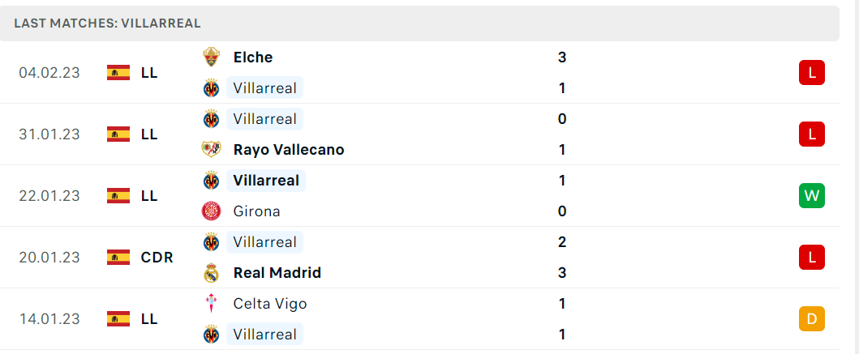Click the Rayo Vallecano club crest
Viewport: 859px width, 354px height.
click(x=211, y=149)
